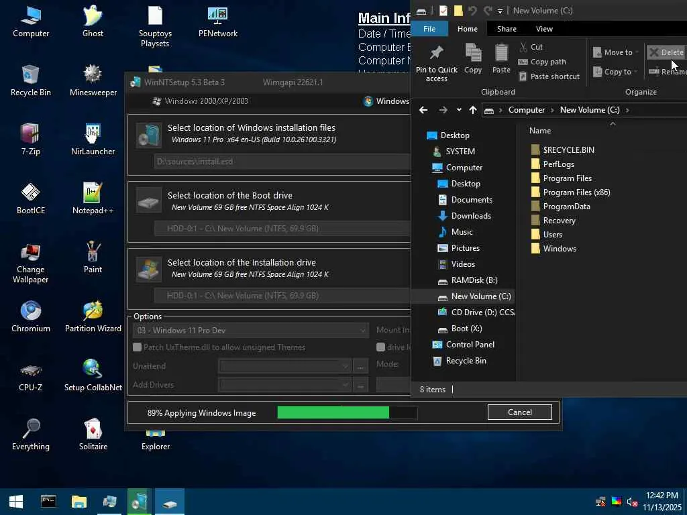The image size is (687, 515).
Task: Expand the New Volume (C:) breadcrumb chevron
Action: pyautogui.click(x=627, y=110)
